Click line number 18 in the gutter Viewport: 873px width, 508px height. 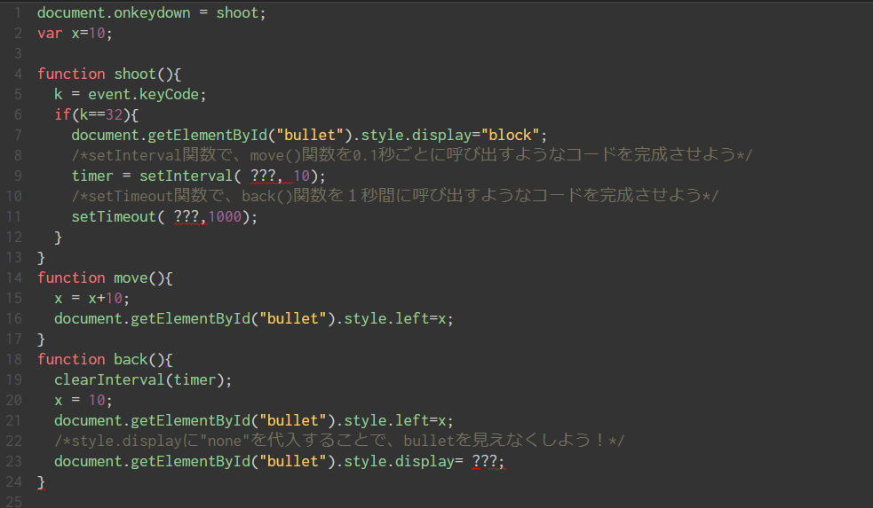point(16,359)
